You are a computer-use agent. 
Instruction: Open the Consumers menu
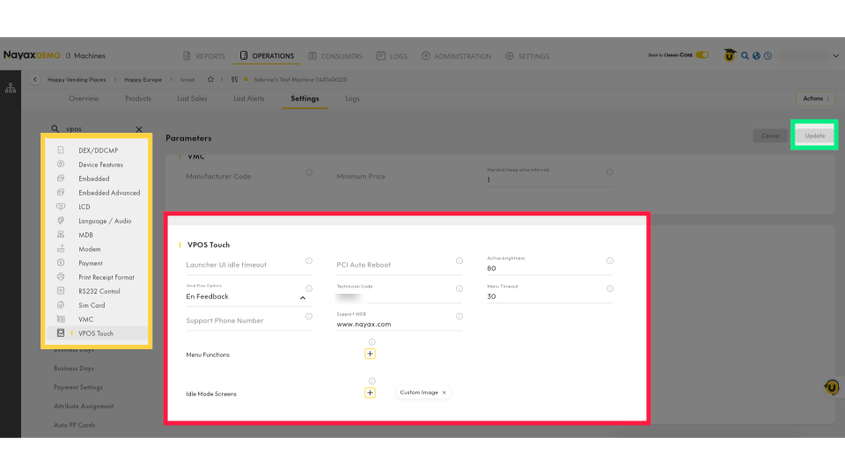coord(335,56)
